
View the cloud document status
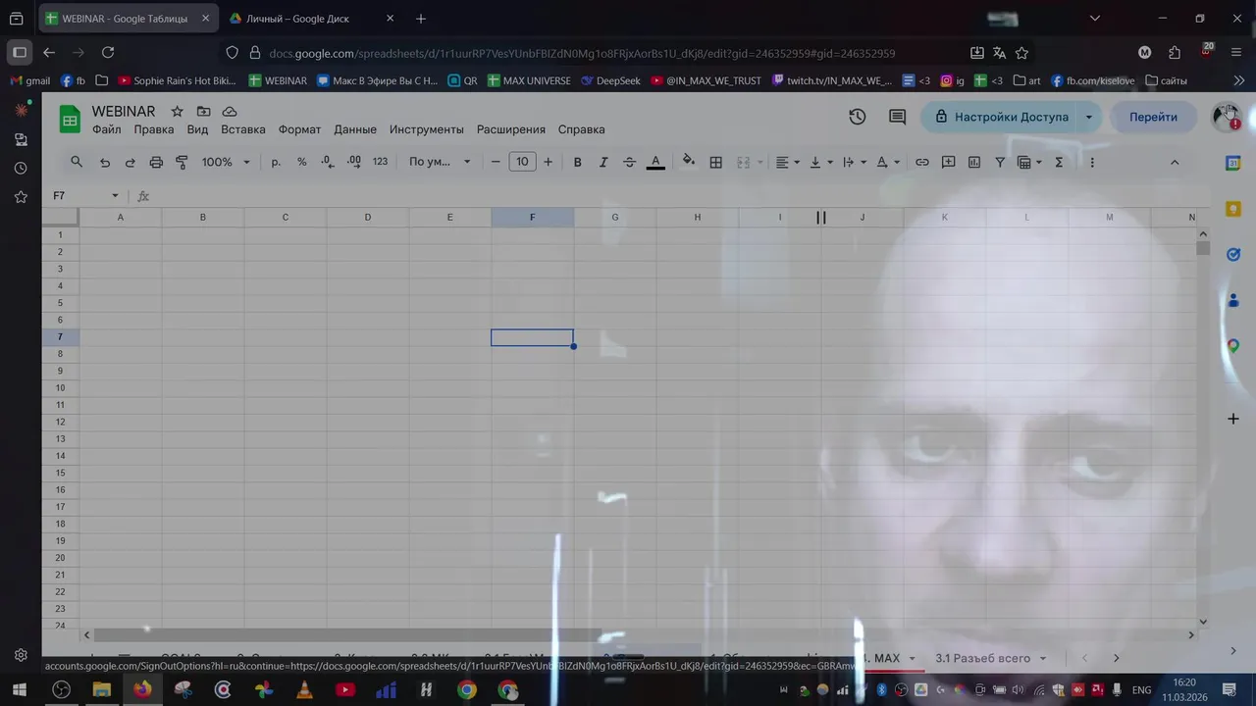pyautogui.click(x=230, y=112)
